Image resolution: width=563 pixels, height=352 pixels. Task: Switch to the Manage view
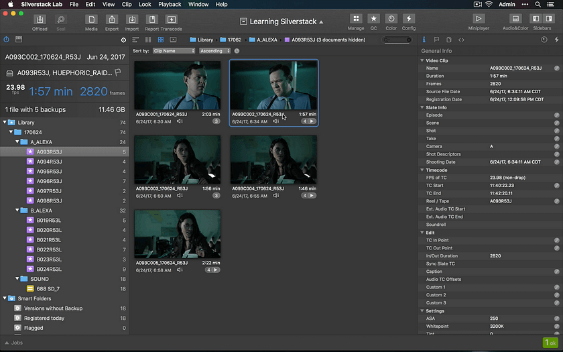[356, 19]
